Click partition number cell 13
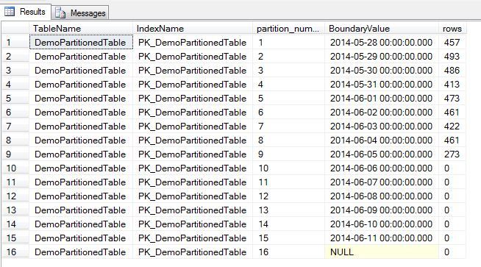The height and width of the screenshot is (267, 481). [288, 210]
